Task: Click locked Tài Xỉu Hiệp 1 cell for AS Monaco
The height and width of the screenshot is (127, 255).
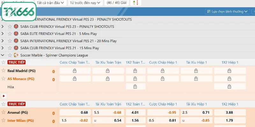Action: tap(196, 78)
